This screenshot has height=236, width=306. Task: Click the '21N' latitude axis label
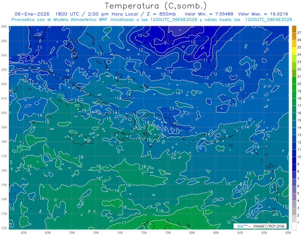click(4, 98)
